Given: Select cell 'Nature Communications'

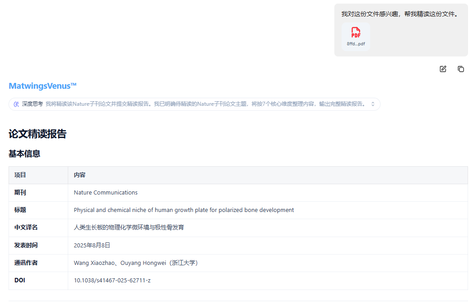Looking at the screenshot, I should 105,193.
